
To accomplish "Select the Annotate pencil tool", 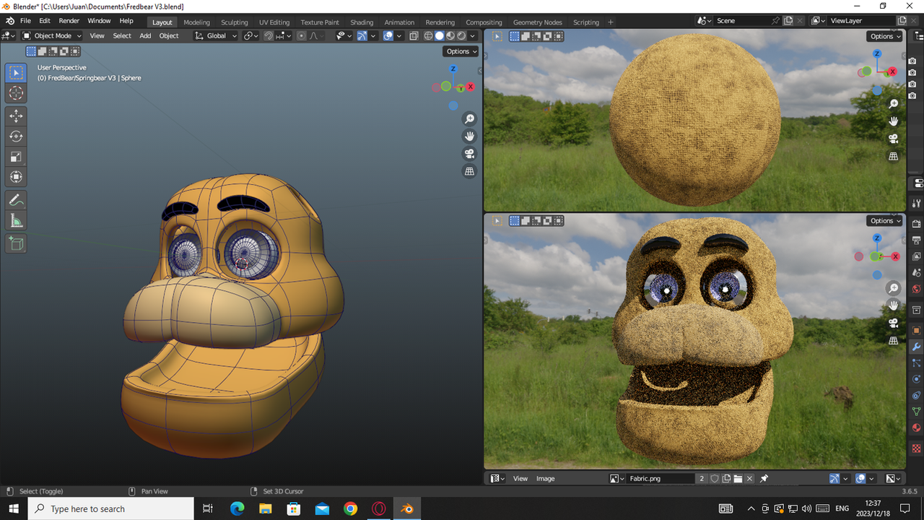I will [x=16, y=200].
